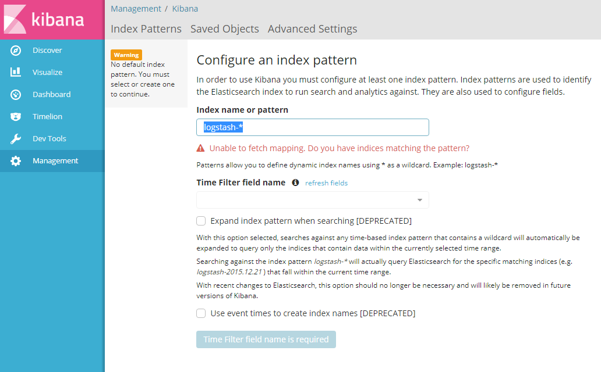
Task: Open Timelion via its mask icon
Action: 16,117
